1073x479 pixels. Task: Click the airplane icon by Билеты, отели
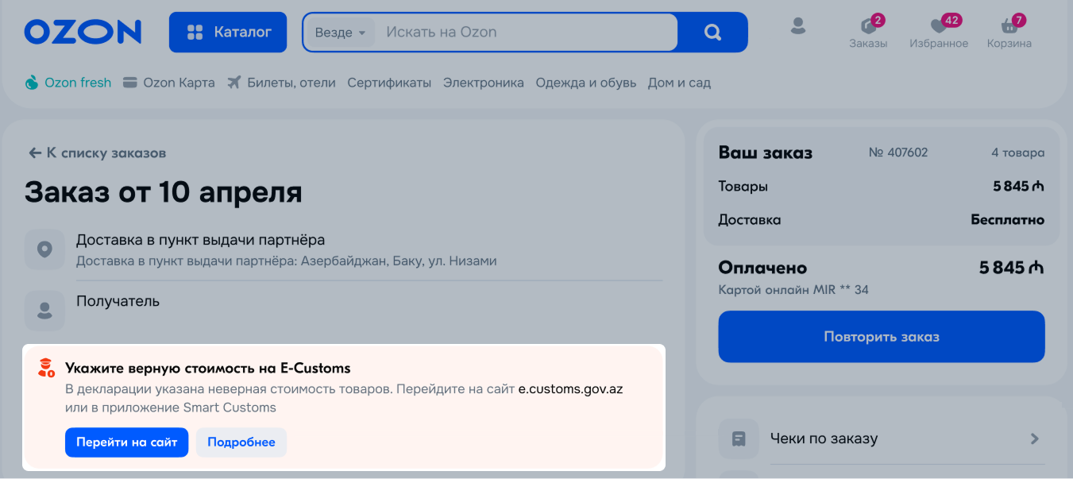234,83
